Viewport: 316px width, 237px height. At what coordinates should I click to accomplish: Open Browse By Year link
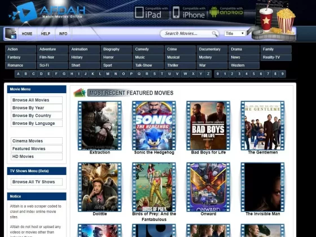pyautogui.click(x=37, y=108)
